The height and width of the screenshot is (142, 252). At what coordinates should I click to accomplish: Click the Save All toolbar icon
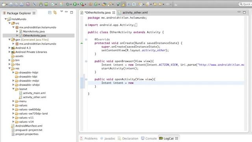(17, 4)
